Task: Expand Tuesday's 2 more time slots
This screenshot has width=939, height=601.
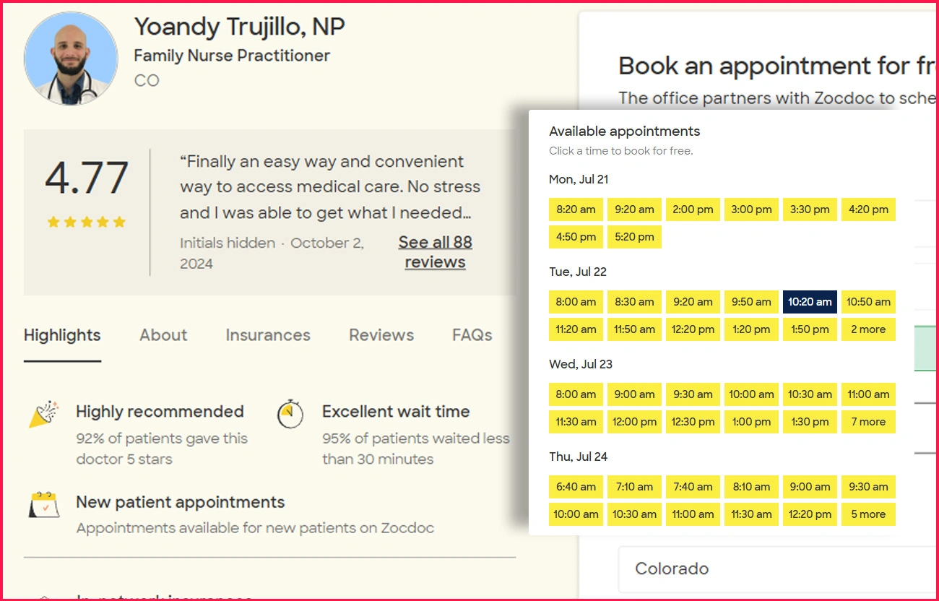Action: point(868,329)
